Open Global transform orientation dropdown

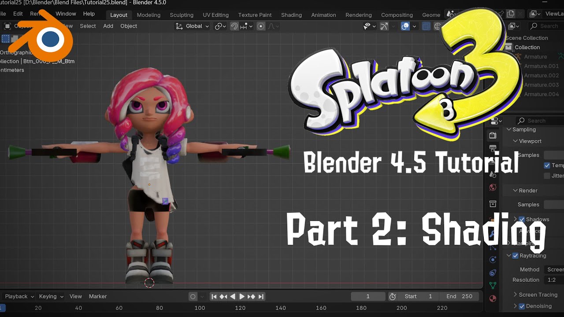coord(192,26)
